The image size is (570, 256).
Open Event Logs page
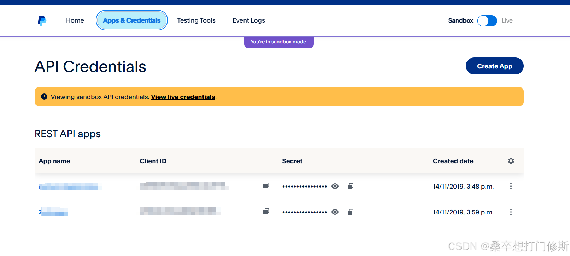(249, 20)
